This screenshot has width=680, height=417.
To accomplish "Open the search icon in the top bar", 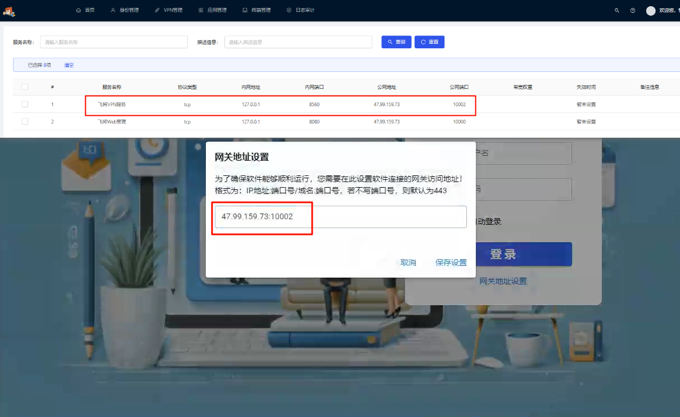I will [x=616, y=10].
